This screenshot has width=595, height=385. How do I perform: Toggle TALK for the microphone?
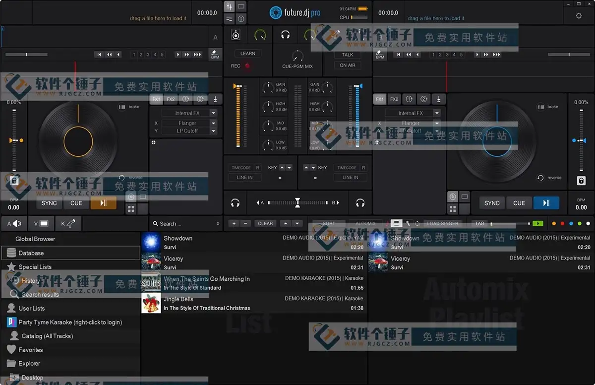[347, 55]
